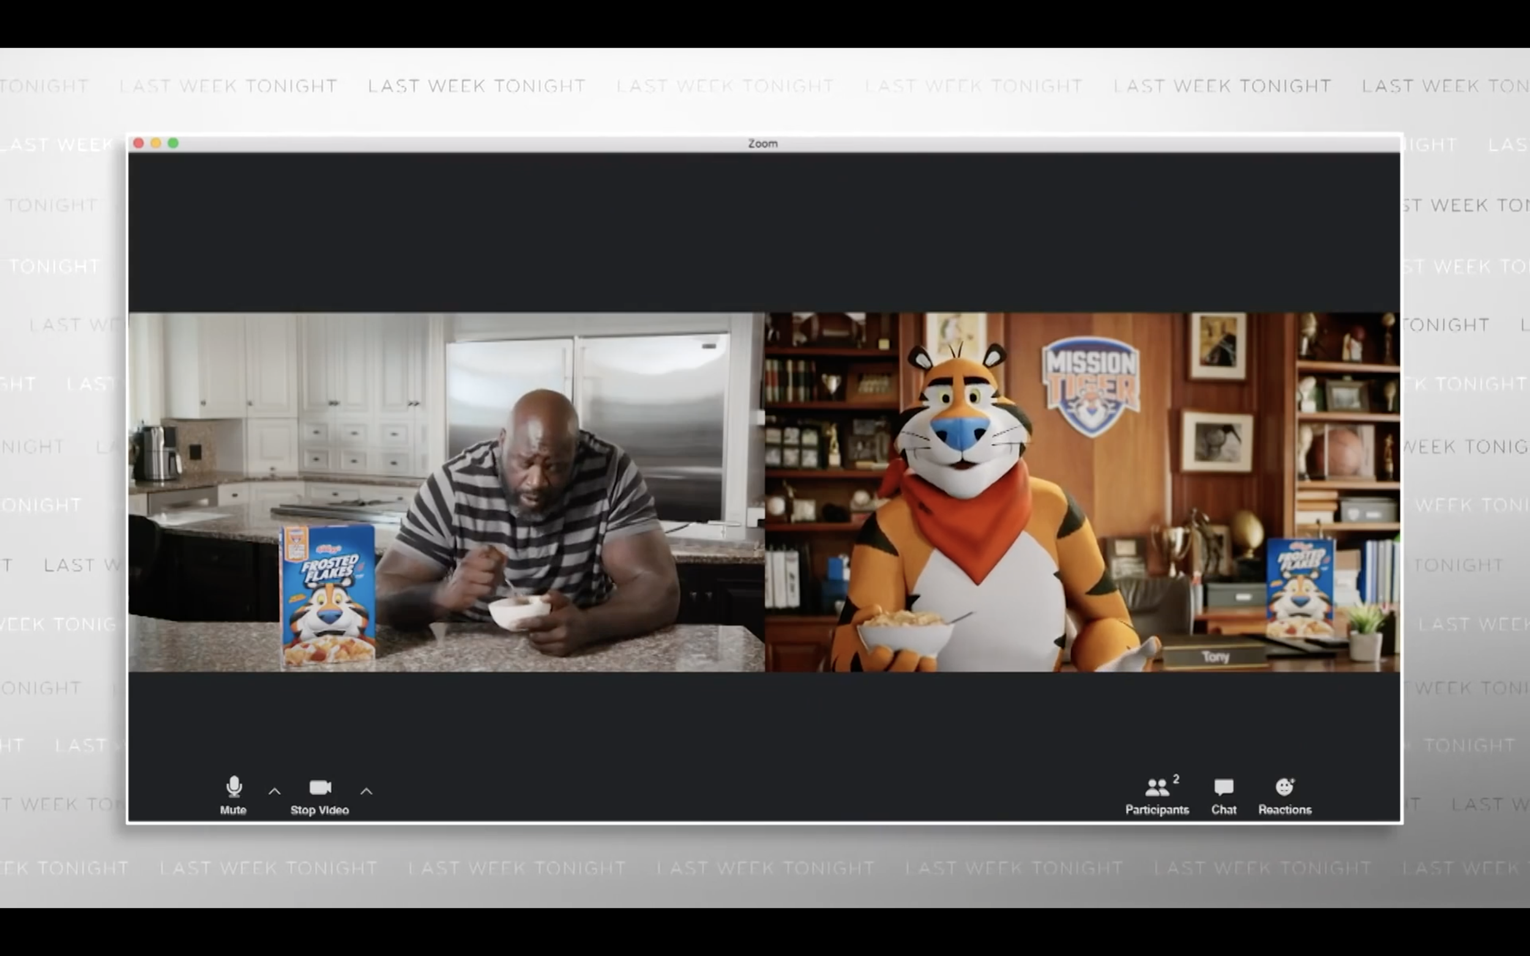Select the left video tile of man eating cereal
The width and height of the screenshot is (1530, 956).
point(446,491)
